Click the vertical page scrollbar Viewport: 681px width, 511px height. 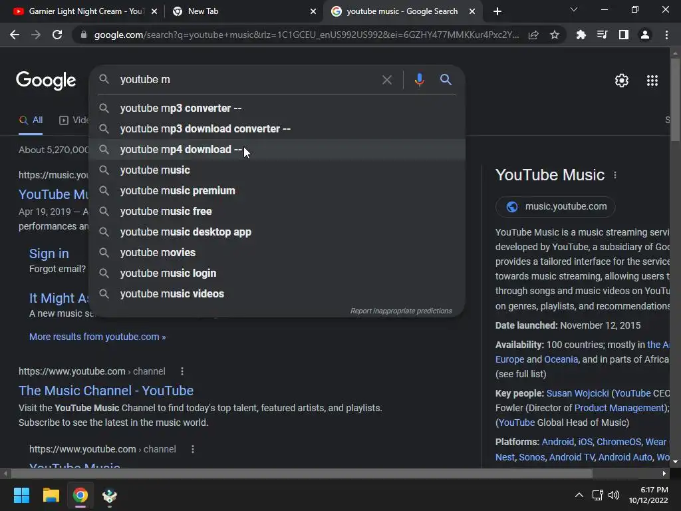coord(675,100)
